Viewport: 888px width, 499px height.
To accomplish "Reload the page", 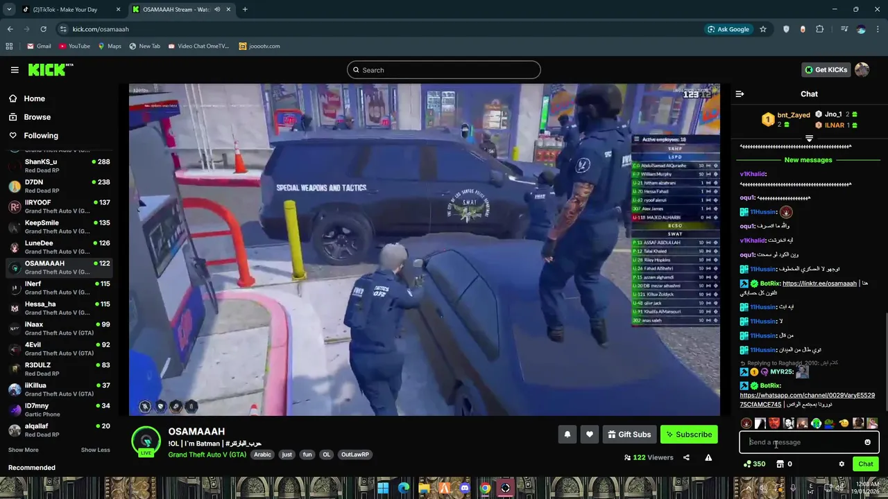I will (x=43, y=29).
